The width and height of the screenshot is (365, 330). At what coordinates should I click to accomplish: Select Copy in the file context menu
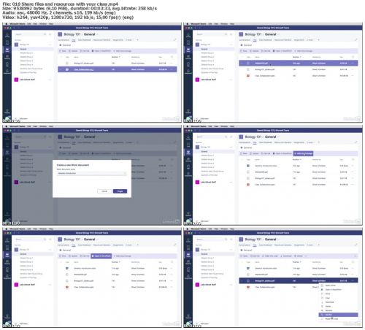338,298
